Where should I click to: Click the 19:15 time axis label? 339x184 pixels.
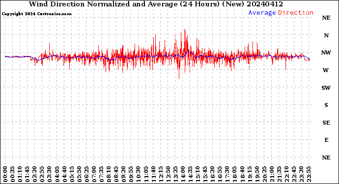(249, 174)
